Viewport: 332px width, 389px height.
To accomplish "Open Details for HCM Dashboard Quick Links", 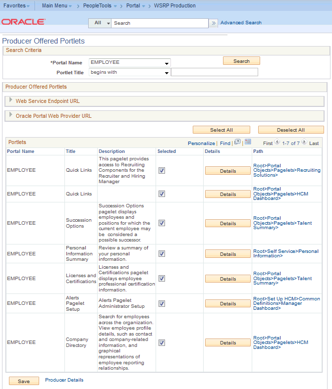I will tap(228, 194).
